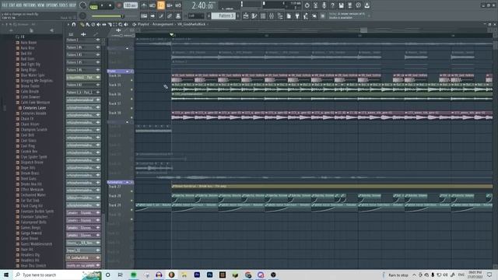This screenshot has width=498, height=280.
Task: Open the Pattern 3 selector
Action: 224,16
